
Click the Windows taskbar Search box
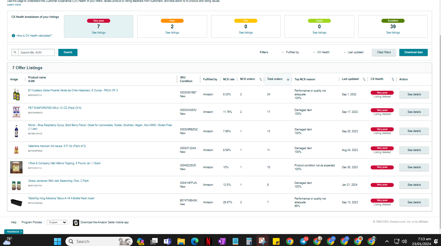coord(99,241)
